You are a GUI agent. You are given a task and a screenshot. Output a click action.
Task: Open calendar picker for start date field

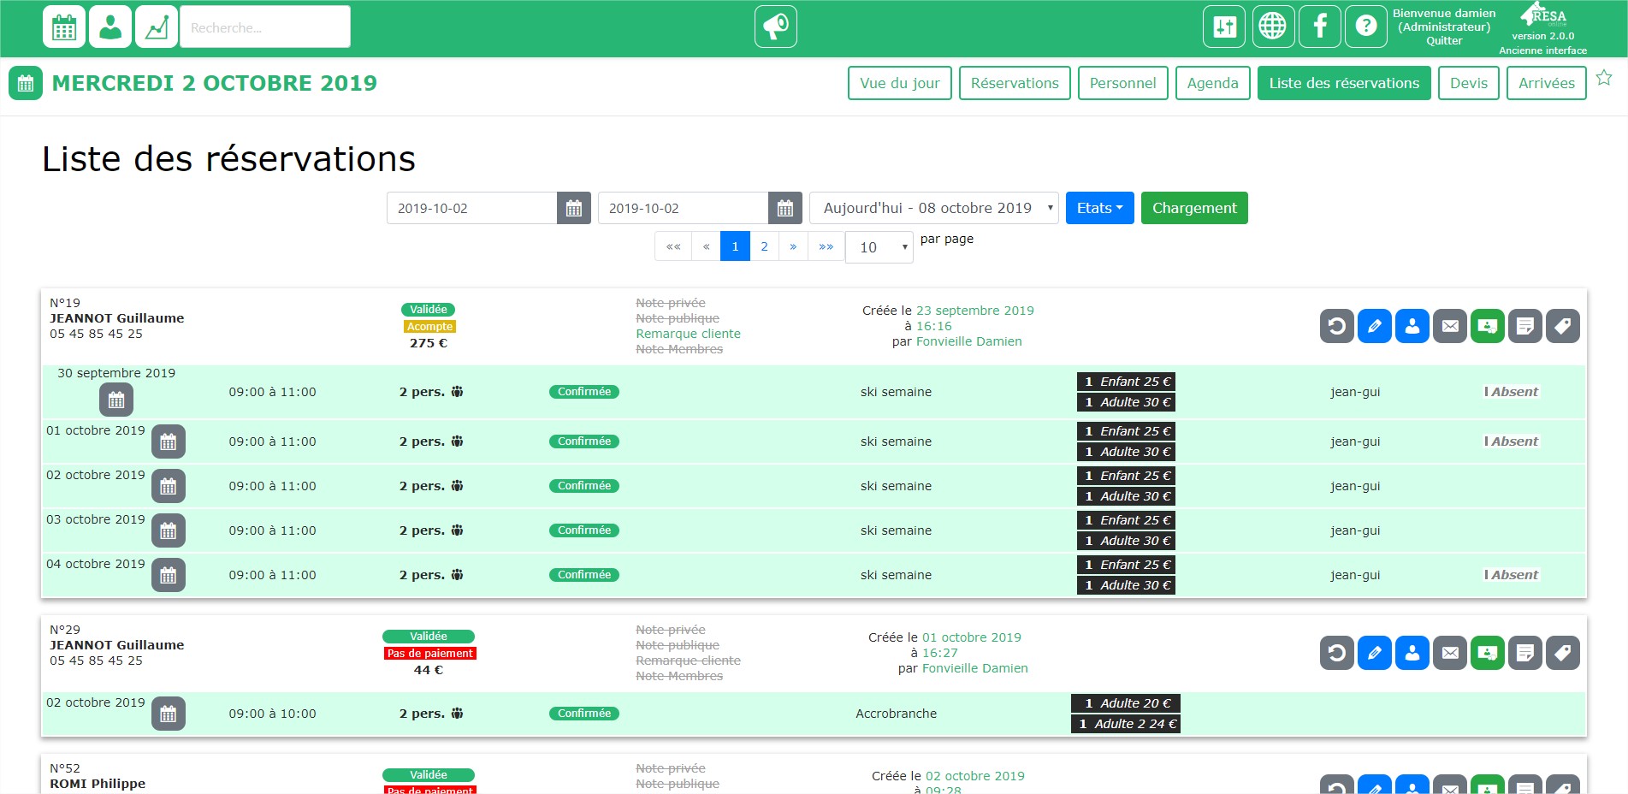point(573,208)
